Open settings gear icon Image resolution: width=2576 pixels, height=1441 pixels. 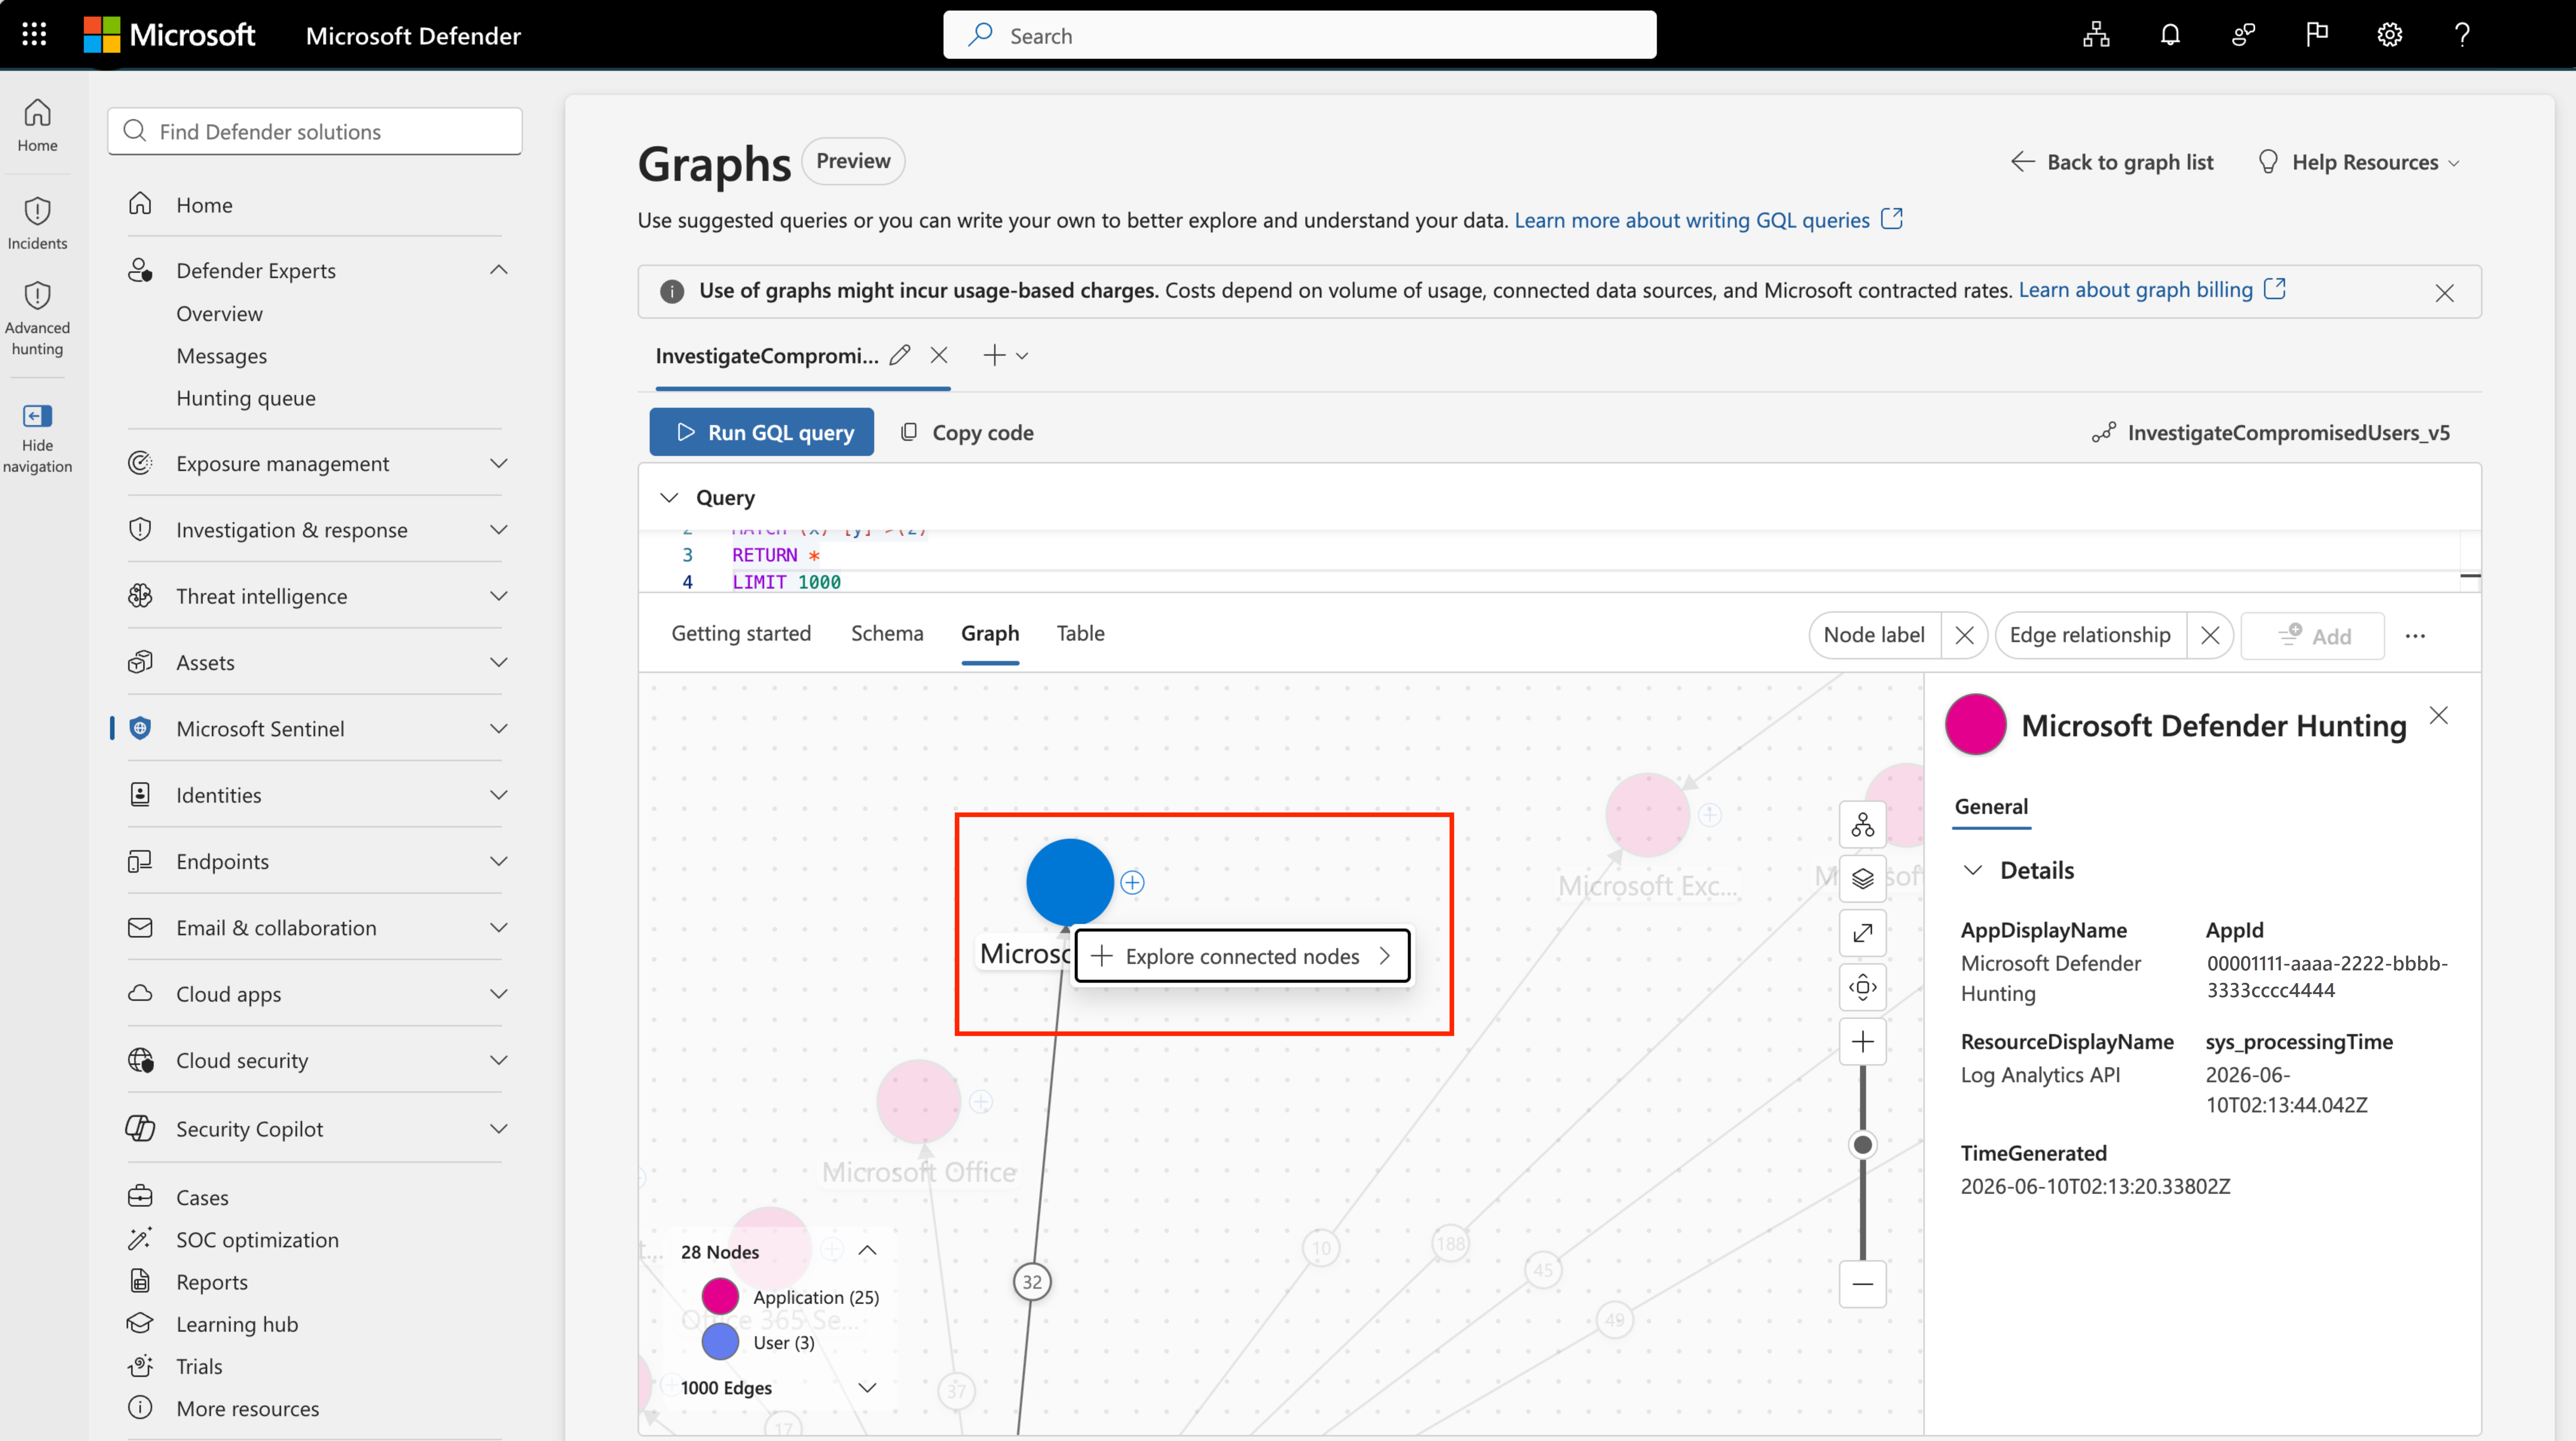[2389, 35]
